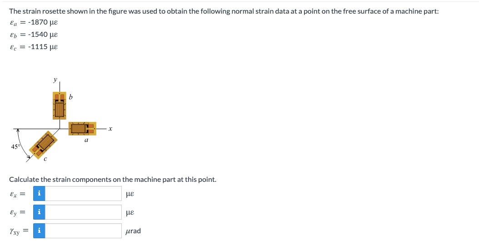The width and height of the screenshot is (479, 246).
Task: Click the curved angle arrow near 45°
Action: coord(23,145)
